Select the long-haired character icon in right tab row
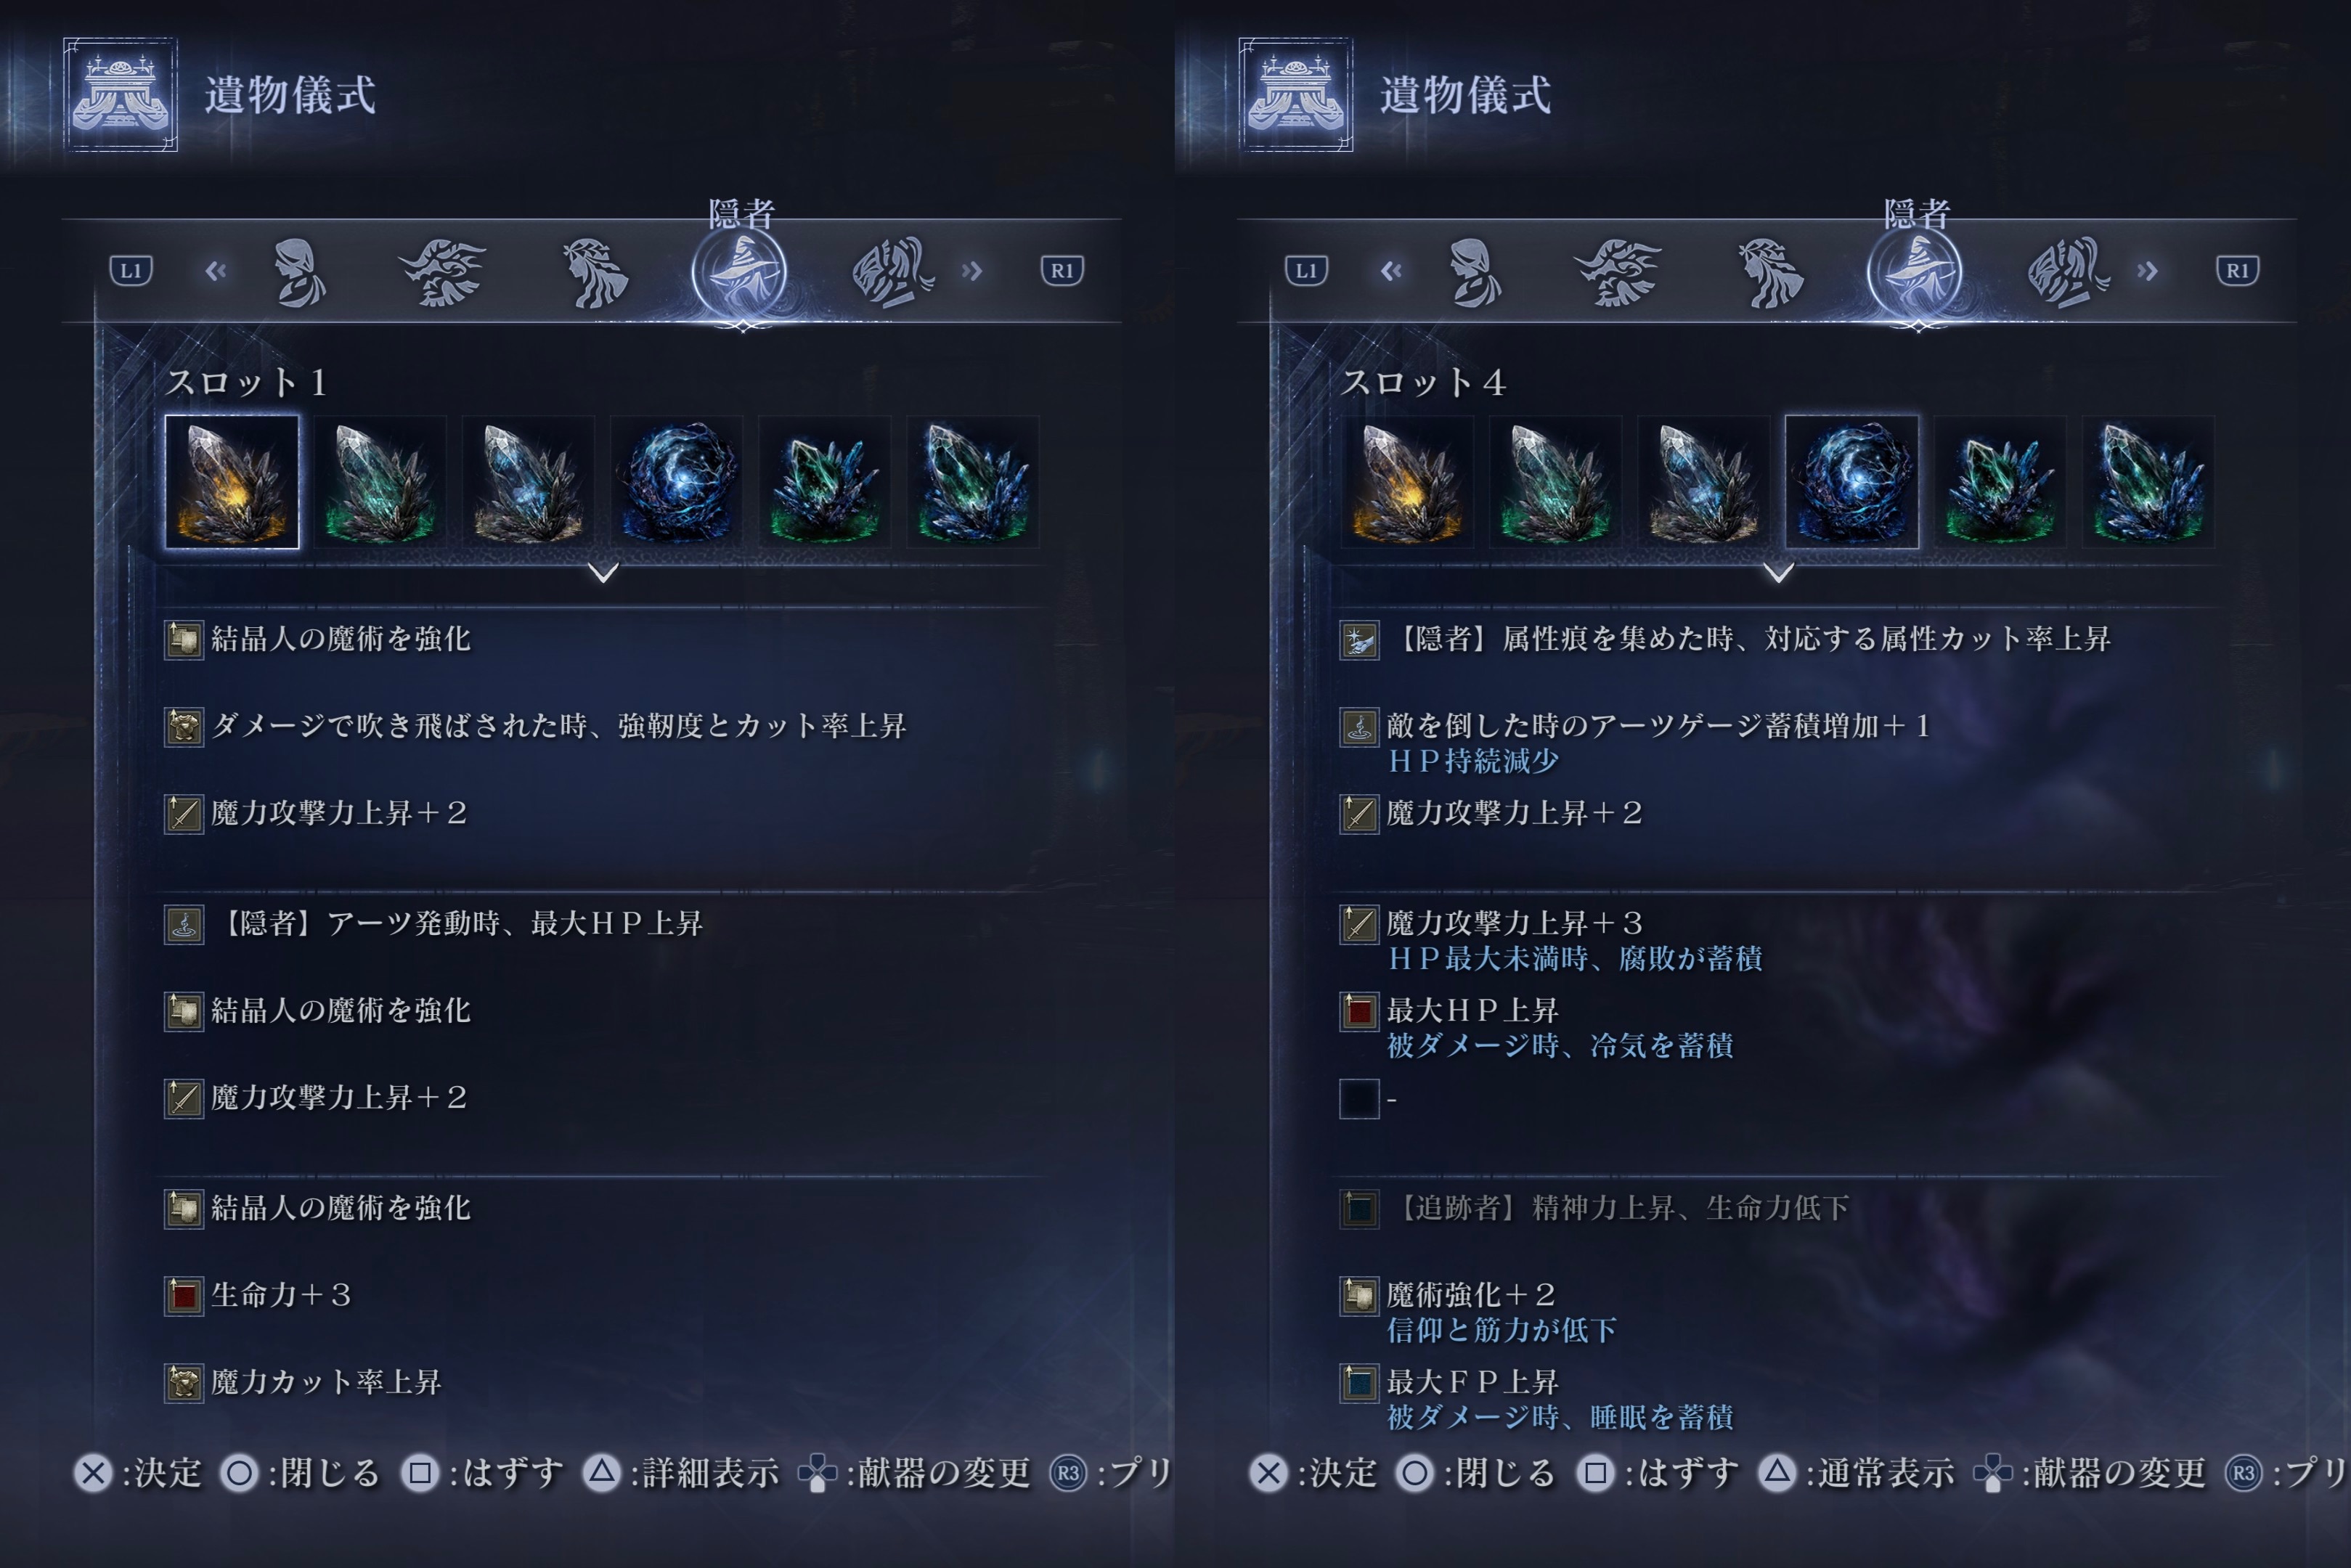The height and width of the screenshot is (1568, 2351). 1770,272
